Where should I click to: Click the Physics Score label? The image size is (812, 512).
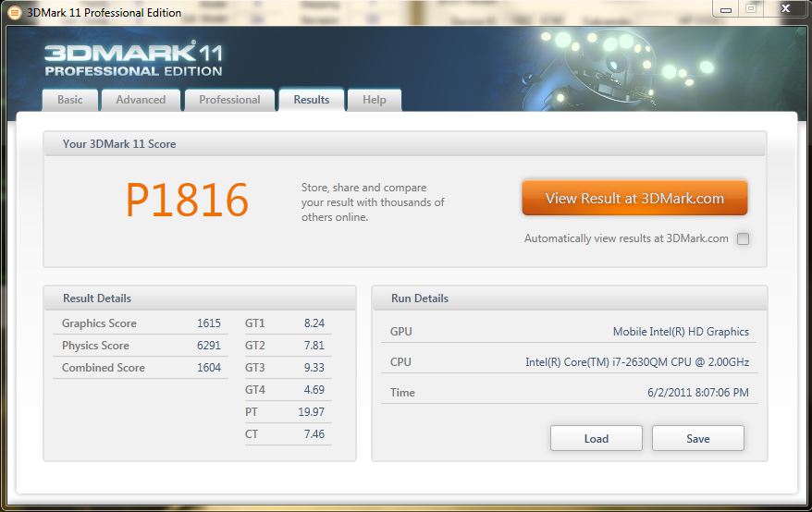95,346
